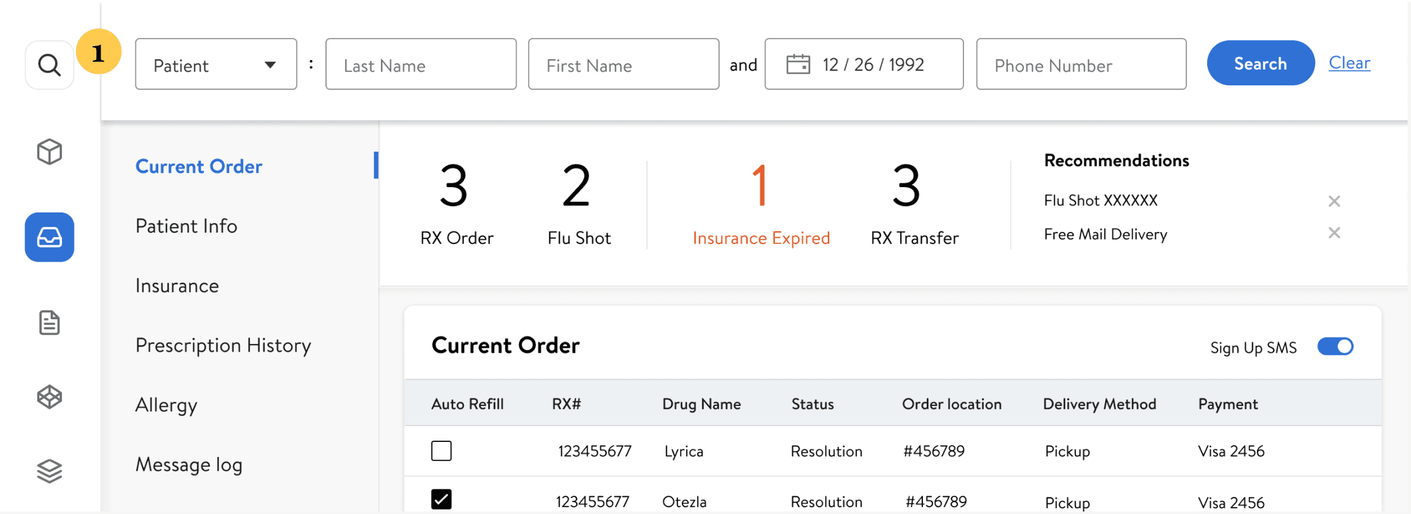1411x514 pixels.
Task: Open calendar icon in date of birth field
Action: [798, 64]
